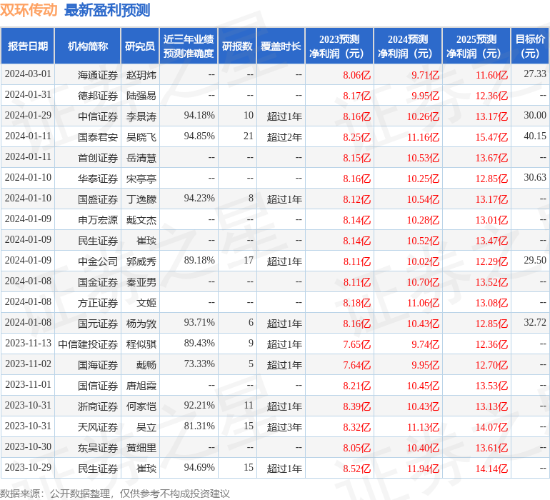Select the 覆盖时长 column header
This screenshot has height=500, width=550.
click(281, 46)
